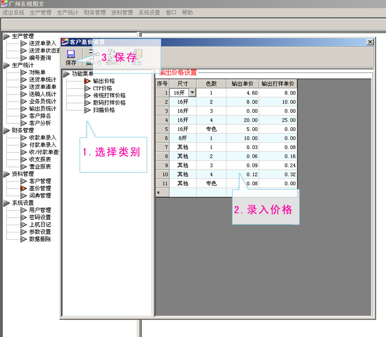Click the new row marker (*) header

tap(163, 192)
